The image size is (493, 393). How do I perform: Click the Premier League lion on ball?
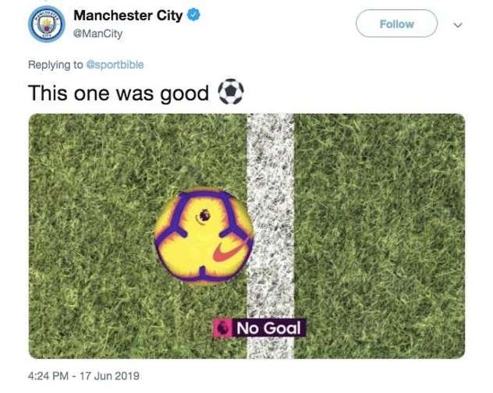pyautogui.click(x=204, y=216)
